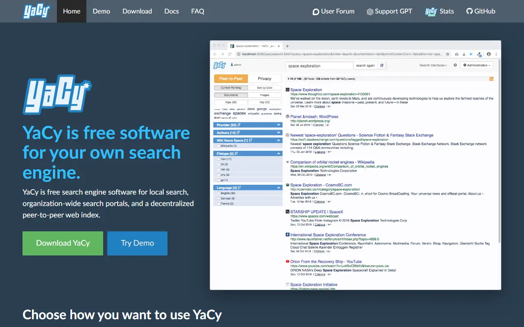Filter by https (56) in the screenshot
This screenshot has height=327, width=524.
(231, 102)
